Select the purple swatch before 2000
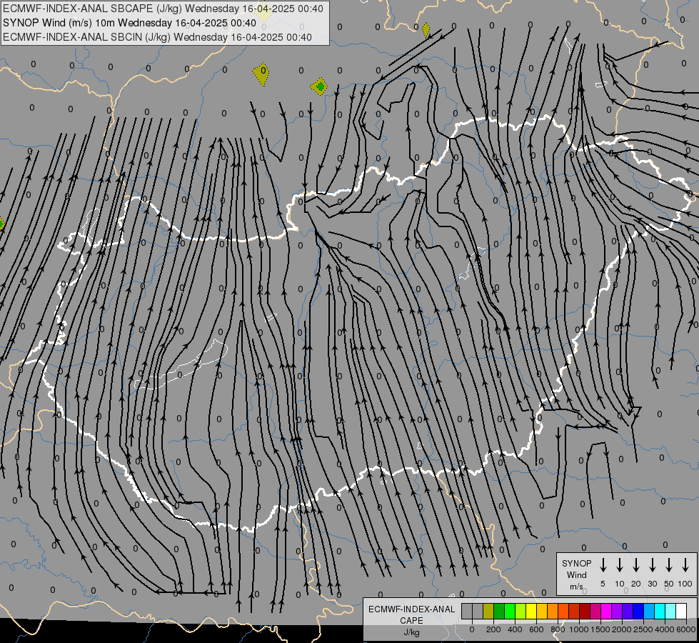The width and height of the screenshot is (699, 643). [x=617, y=611]
